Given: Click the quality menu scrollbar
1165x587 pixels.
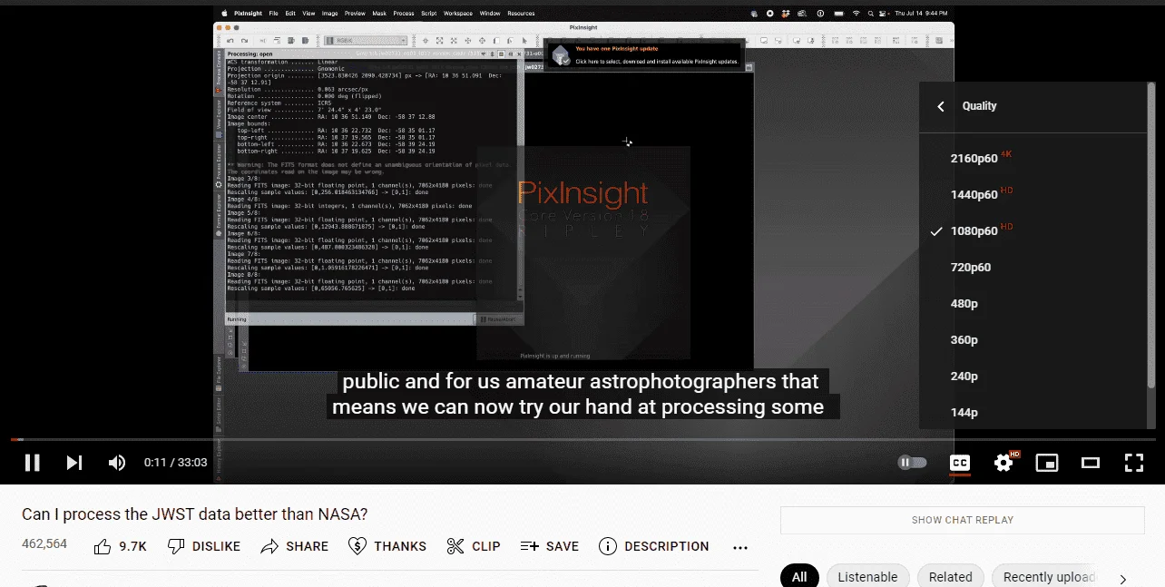Looking at the screenshot, I should tap(1151, 236).
